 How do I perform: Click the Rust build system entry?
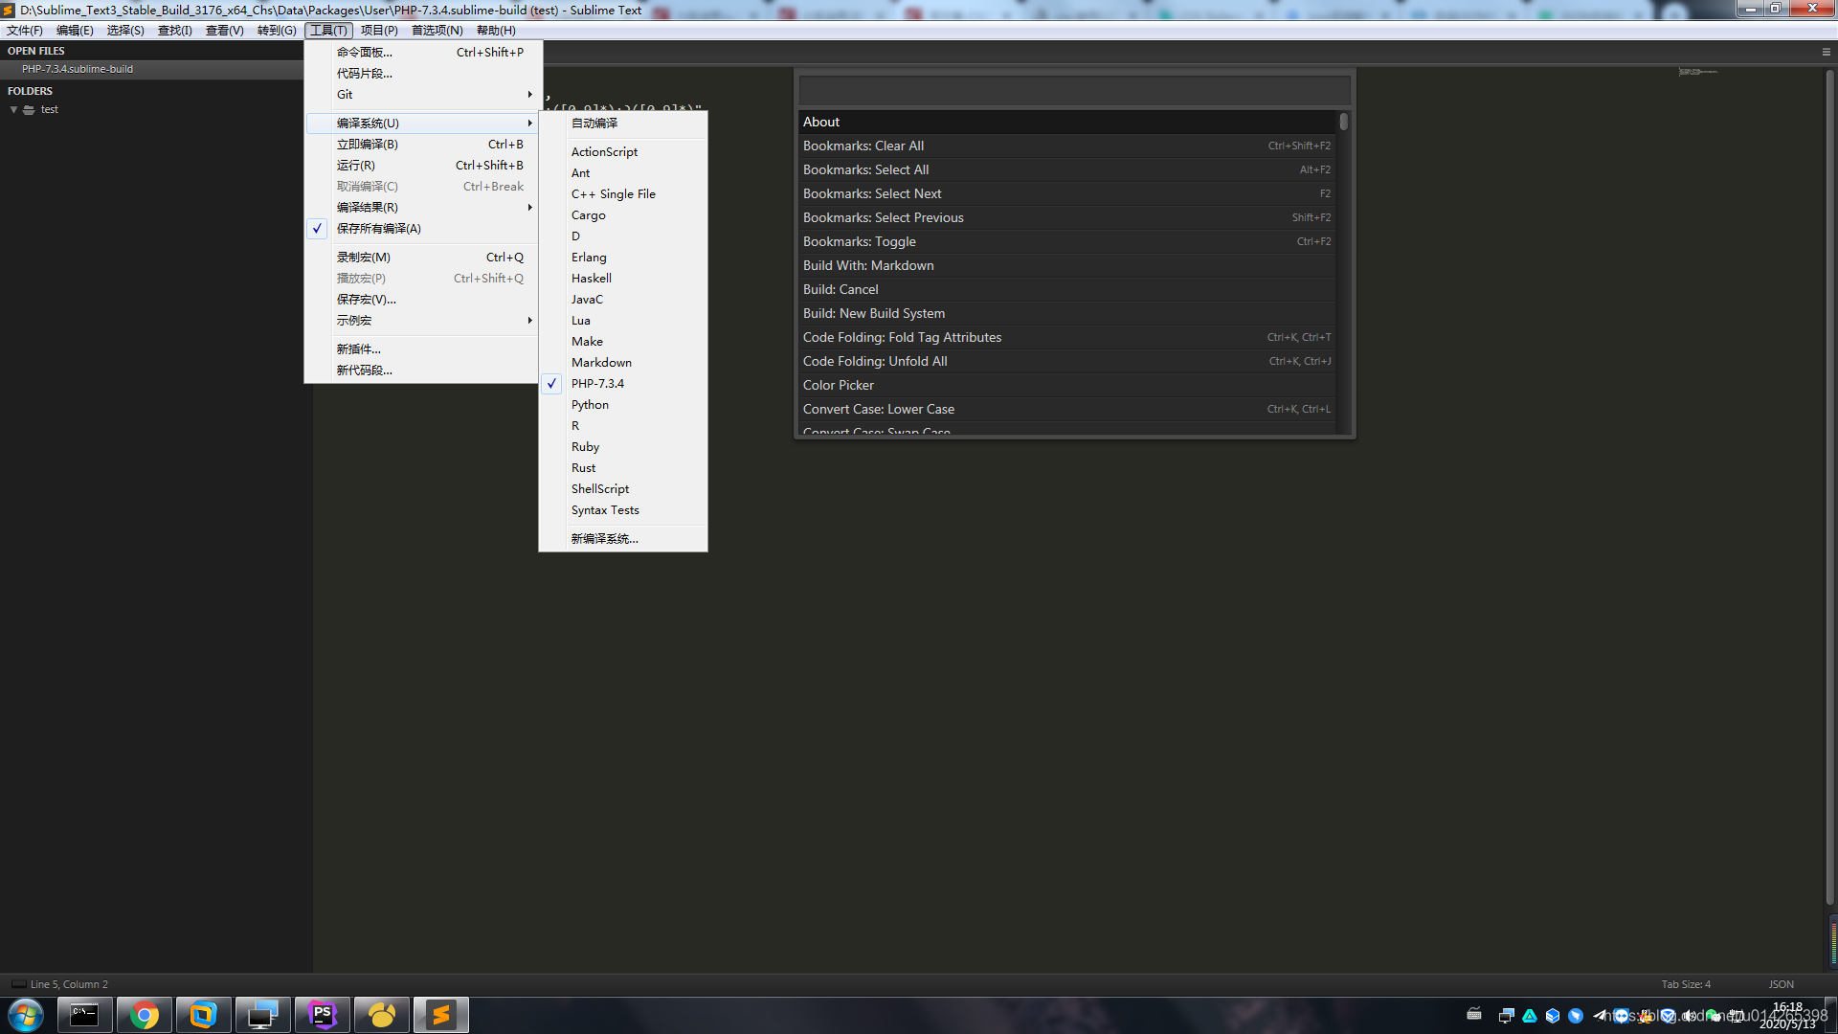pyautogui.click(x=583, y=467)
